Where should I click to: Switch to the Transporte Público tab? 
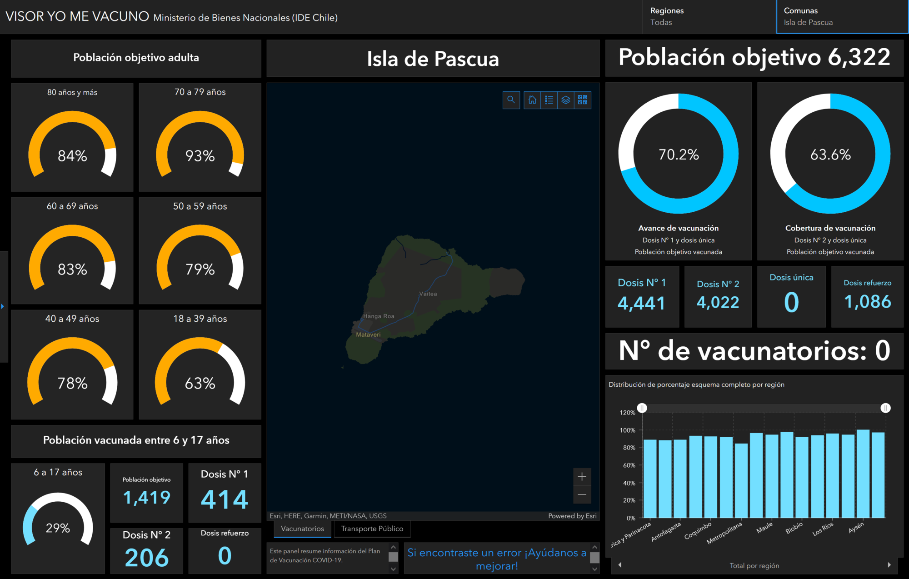(372, 529)
